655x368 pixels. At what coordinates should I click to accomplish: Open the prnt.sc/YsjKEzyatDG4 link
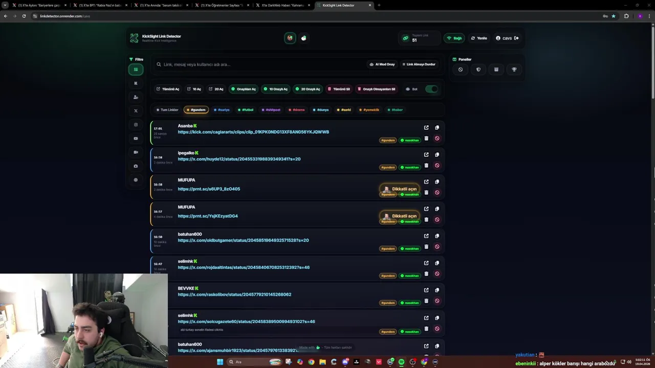[x=208, y=216]
